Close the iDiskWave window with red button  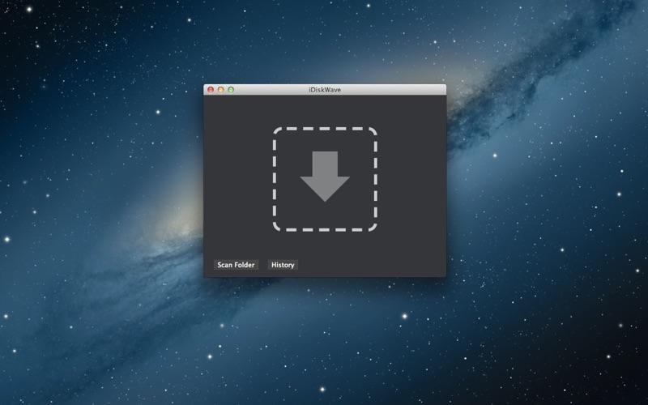click(x=211, y=90)
